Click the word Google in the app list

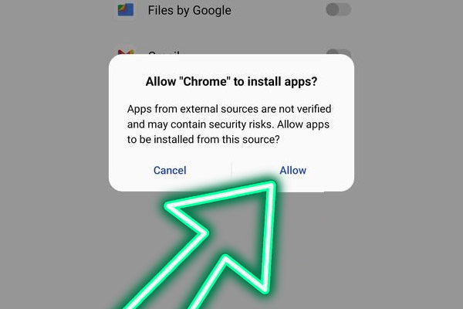212,10
